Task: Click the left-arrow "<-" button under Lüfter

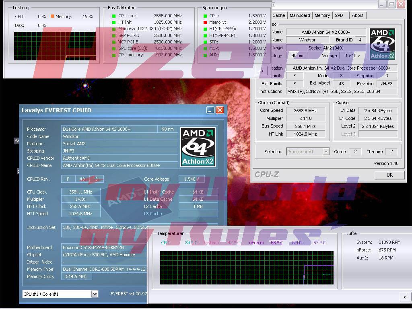Action: tap(406, 297)
